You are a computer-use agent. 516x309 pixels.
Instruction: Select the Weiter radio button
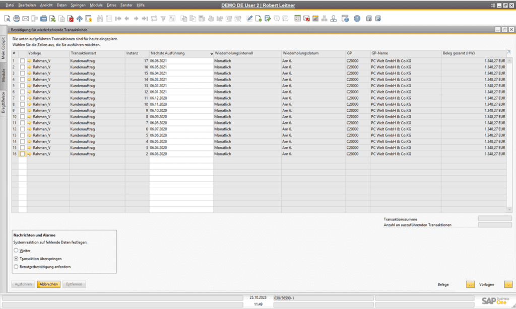click(16, 251)
